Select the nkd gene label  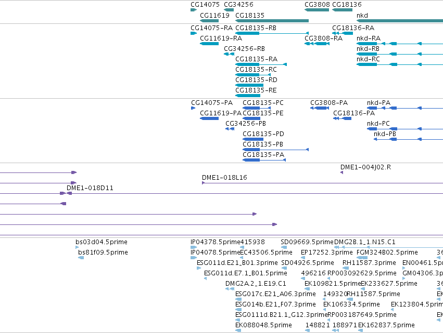coord(362,15)
